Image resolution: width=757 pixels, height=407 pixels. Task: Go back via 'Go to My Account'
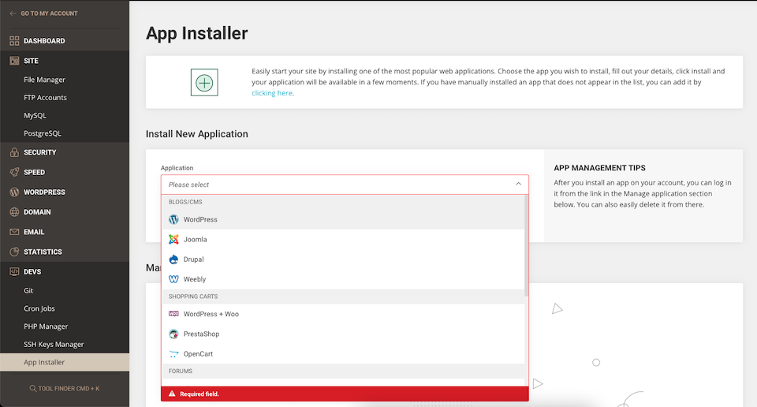pyautogui.click(x=47, y=13)
